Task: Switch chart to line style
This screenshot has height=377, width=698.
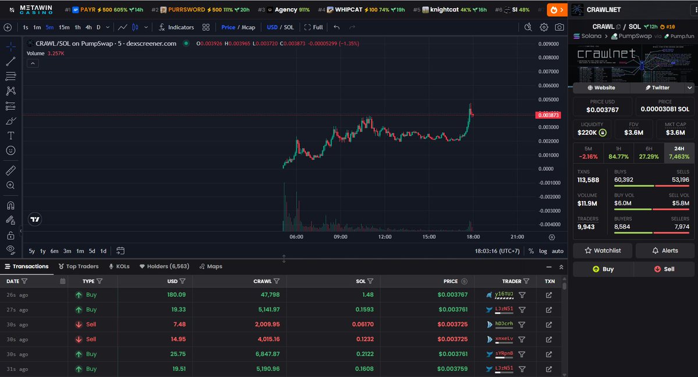Action: click(x=122, y=27)
